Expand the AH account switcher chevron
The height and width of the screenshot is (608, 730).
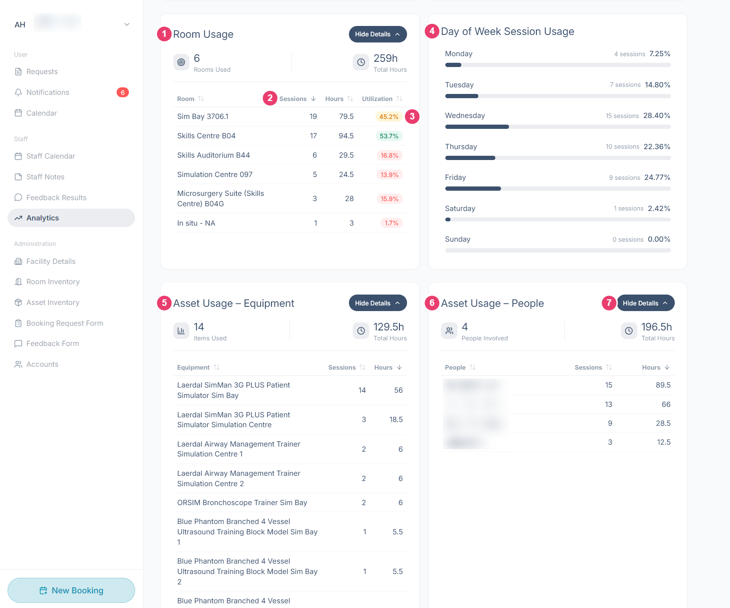127,25
